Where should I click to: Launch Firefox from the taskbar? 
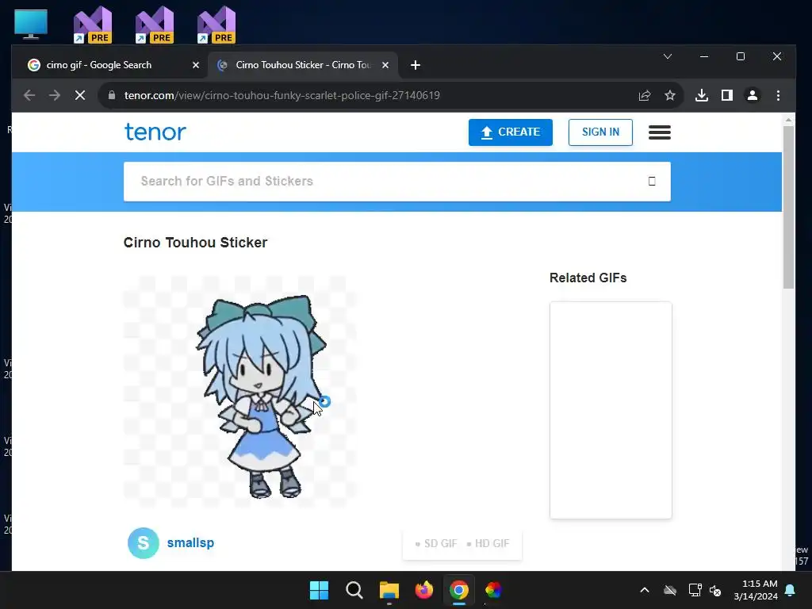tap(424, 590)
